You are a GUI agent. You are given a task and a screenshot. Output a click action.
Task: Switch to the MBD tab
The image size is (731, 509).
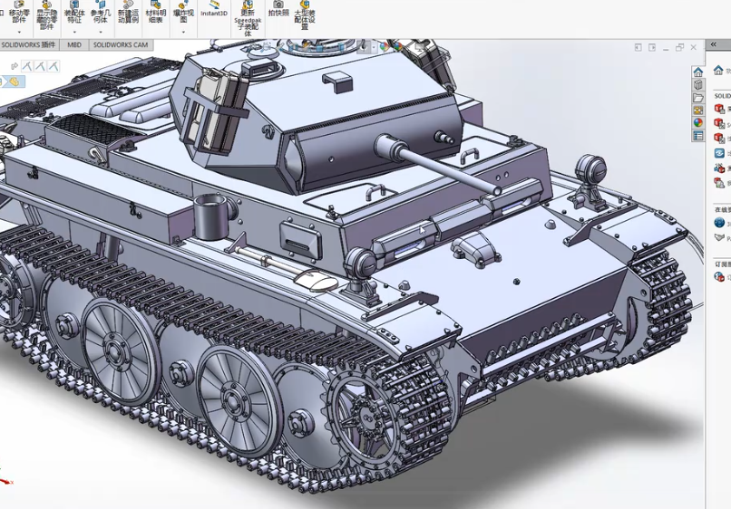point(73,44)
